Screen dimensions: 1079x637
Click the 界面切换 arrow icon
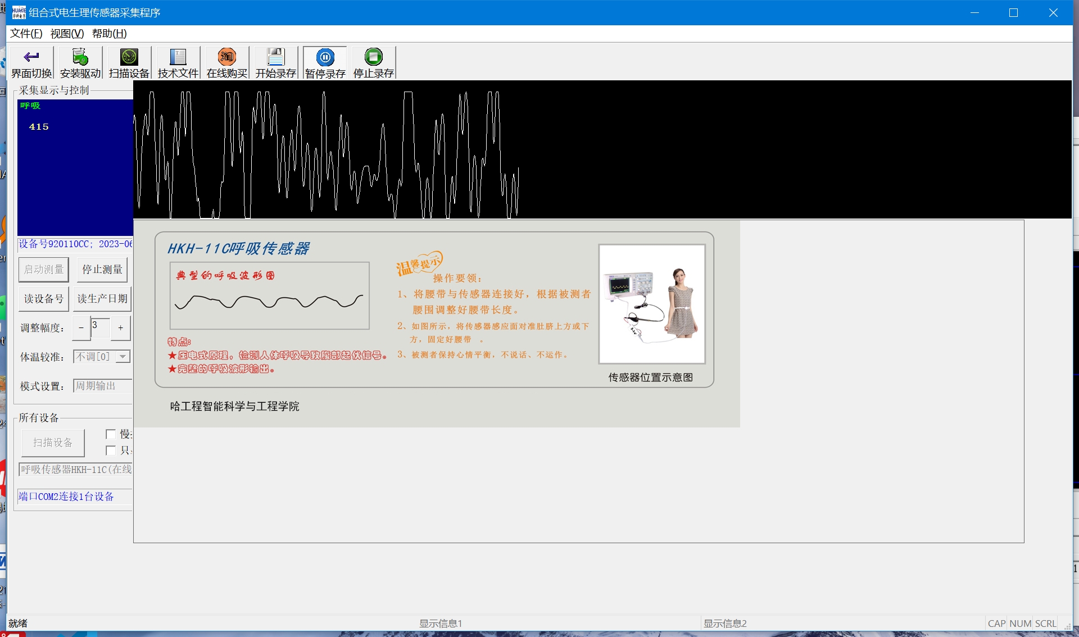tap(31, 57)
